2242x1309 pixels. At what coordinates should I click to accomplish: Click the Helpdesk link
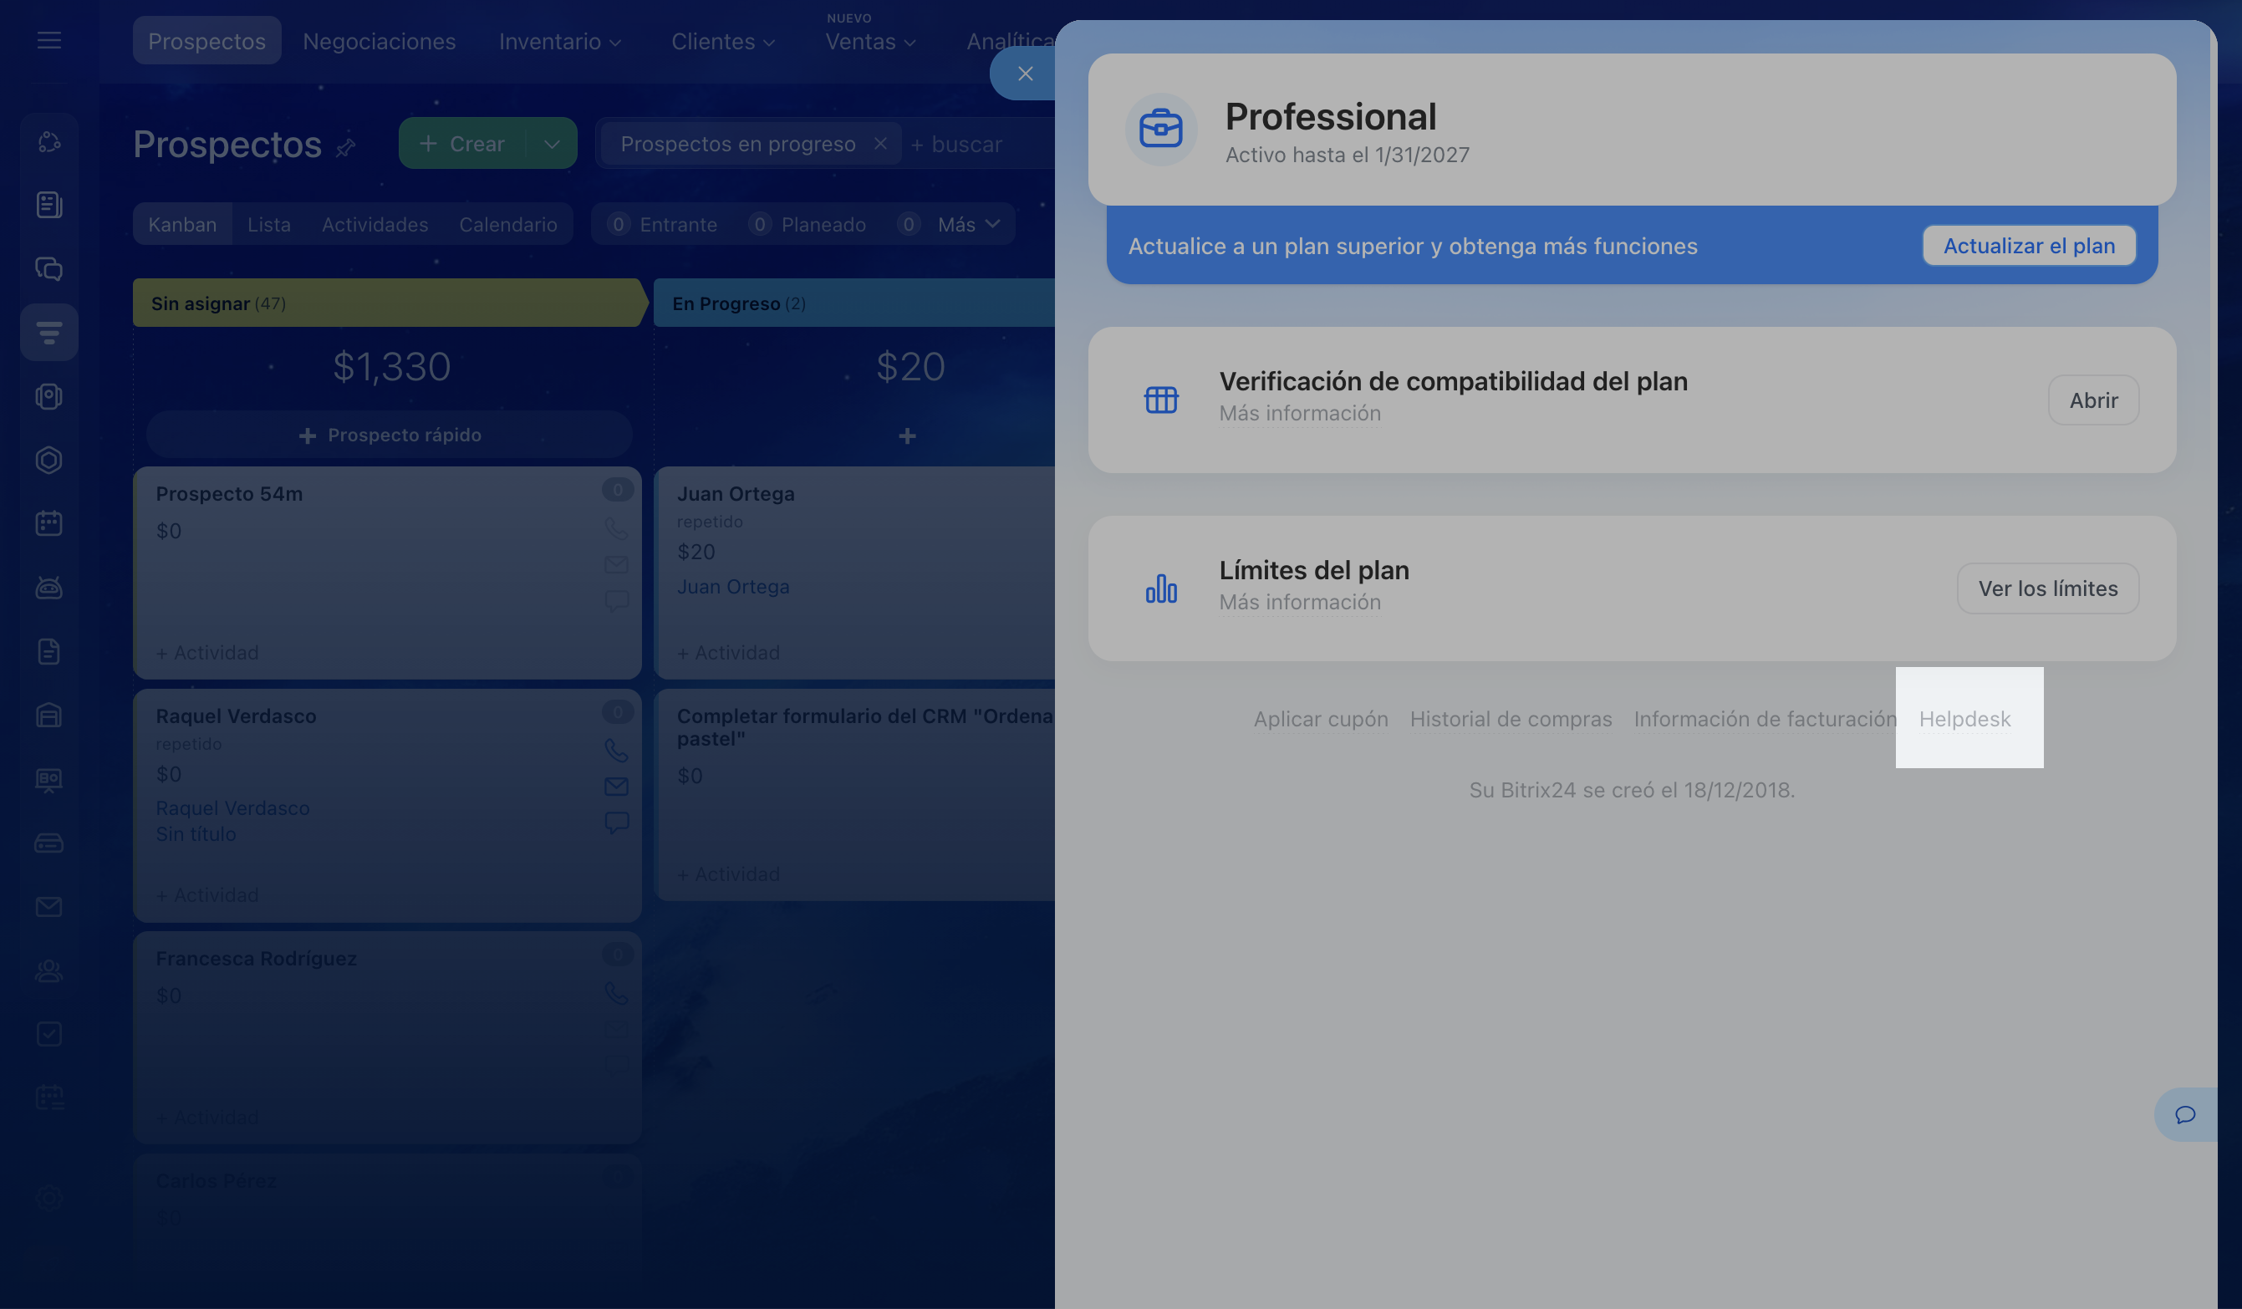point(1964,718)
